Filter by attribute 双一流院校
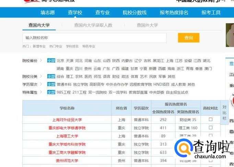 (97, 92)
